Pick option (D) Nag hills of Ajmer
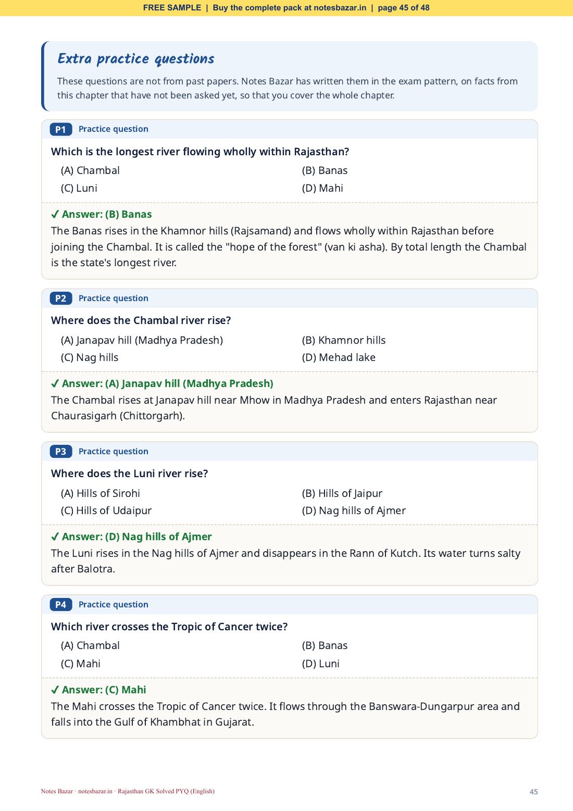The width and height of the screenshot is (573, 811). pos(354,511)
